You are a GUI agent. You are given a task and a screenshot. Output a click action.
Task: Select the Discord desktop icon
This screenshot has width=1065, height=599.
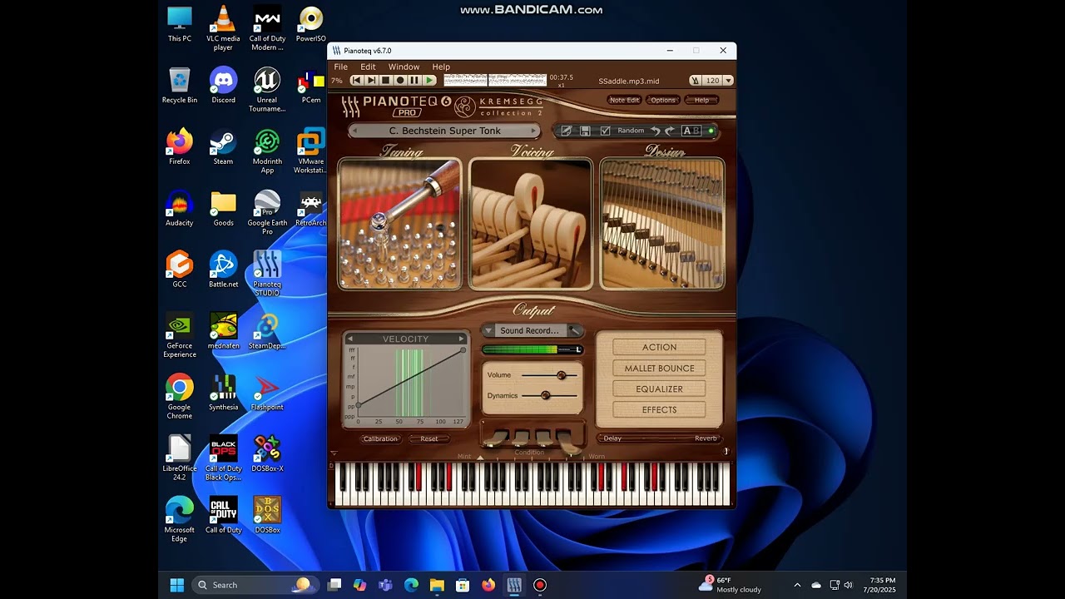(x=223, y=85)
